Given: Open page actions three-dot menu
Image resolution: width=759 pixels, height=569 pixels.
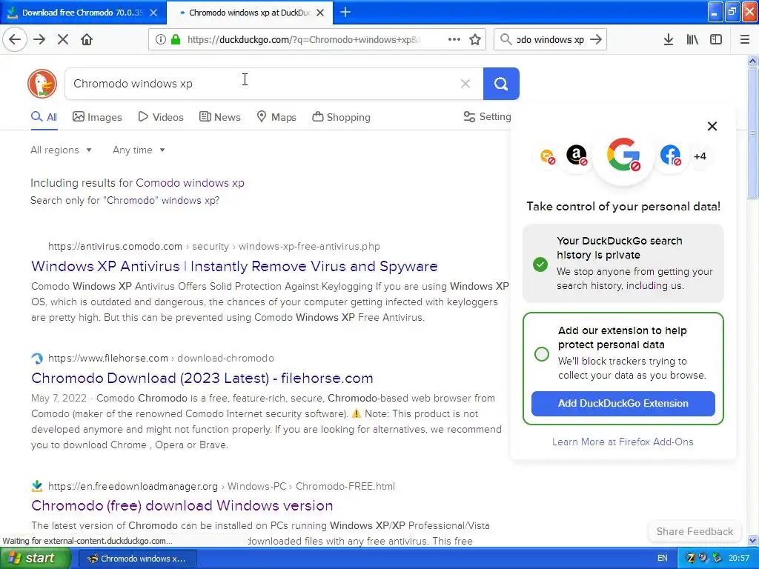Looking at the screenshot, I should tap(454, 39).
